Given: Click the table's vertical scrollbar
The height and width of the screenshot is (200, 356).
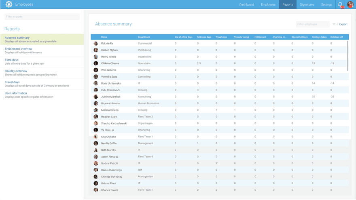Looking at the screenshot, I should tap(348, 56).
